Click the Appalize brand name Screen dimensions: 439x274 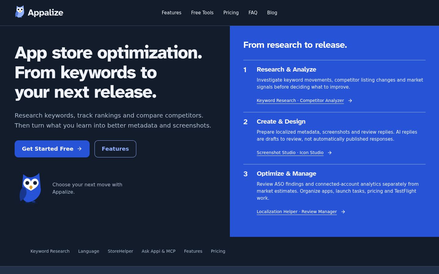(45, 12)
